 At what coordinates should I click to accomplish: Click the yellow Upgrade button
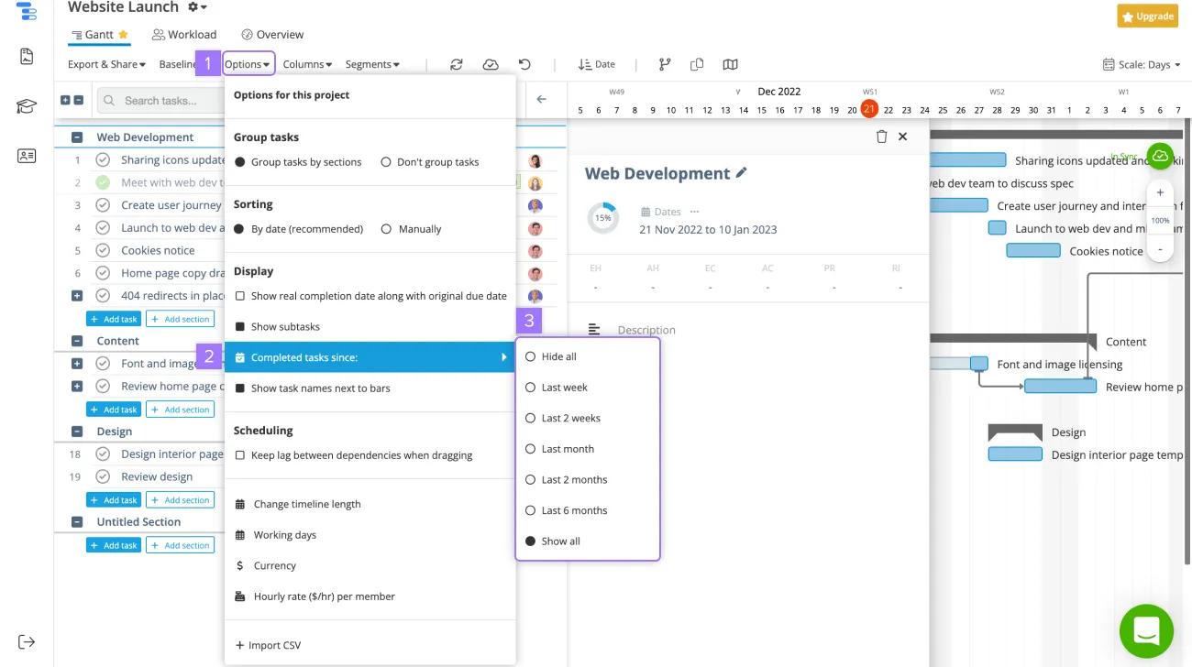pos(1147,16)
